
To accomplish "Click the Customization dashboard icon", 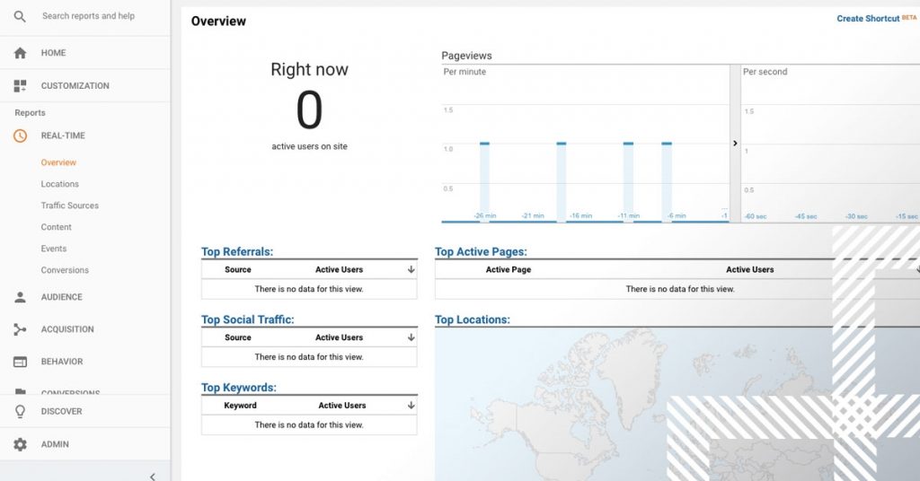I will (x=20, y=86).
